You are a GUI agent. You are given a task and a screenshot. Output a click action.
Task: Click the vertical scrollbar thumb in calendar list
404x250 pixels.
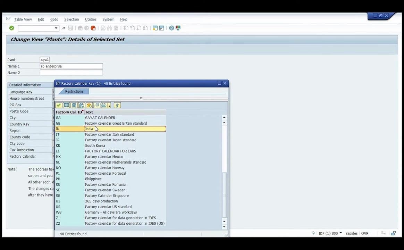[225, 195]
